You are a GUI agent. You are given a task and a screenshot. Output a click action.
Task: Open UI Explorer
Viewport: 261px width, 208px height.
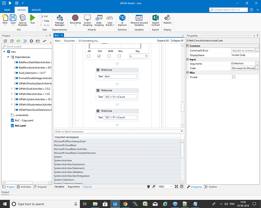click(x=122, y=20)
